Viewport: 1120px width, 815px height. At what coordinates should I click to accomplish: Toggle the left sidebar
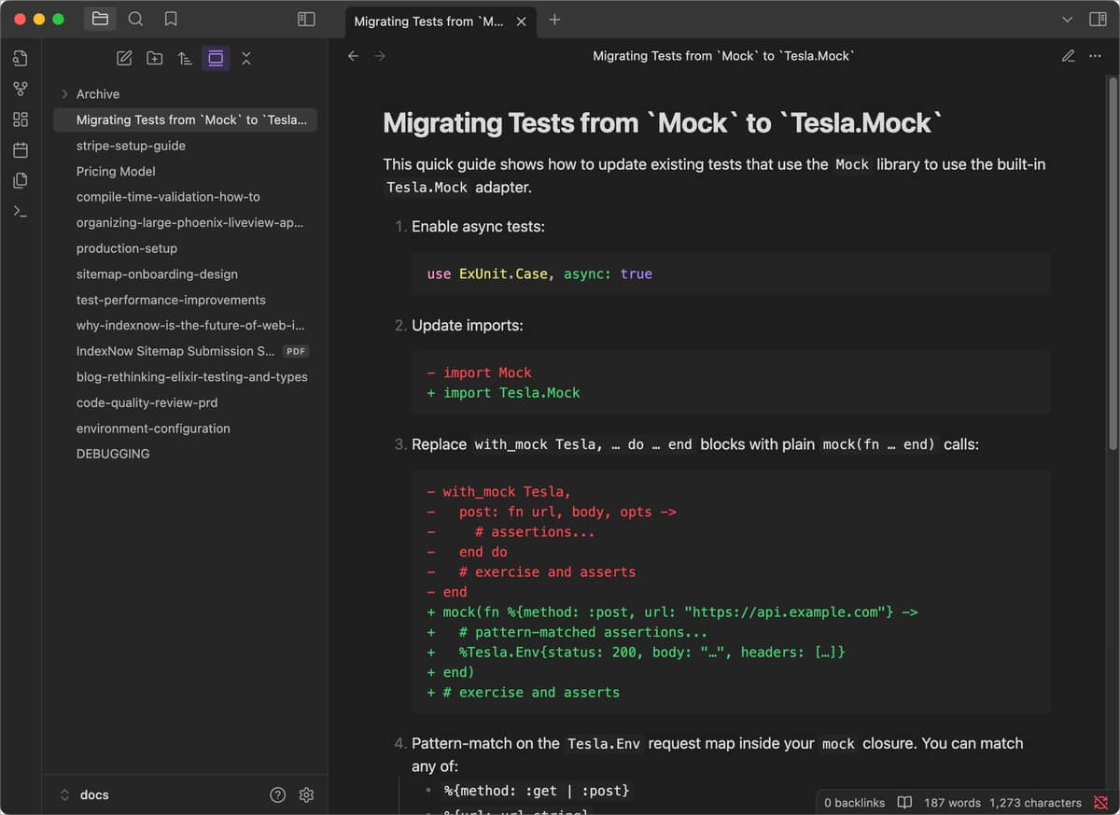point(306,19)
